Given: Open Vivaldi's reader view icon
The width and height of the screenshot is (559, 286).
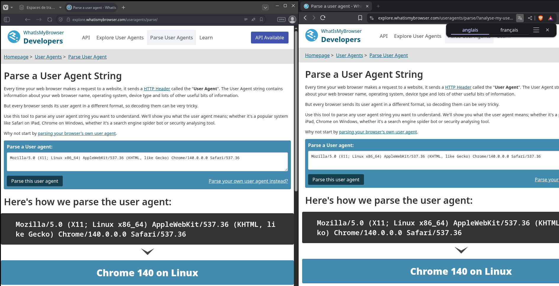Looking at the screenshot, I should pos(246,20).
